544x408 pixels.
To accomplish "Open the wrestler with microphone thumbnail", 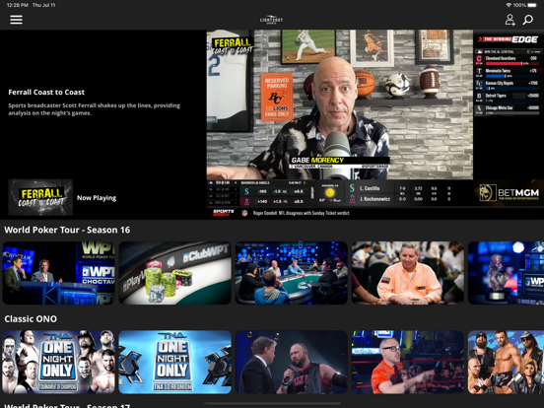I will [x=292, y=362].
